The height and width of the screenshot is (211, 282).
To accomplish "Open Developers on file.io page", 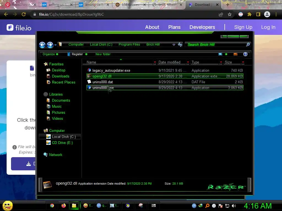I will coord(202,27).
